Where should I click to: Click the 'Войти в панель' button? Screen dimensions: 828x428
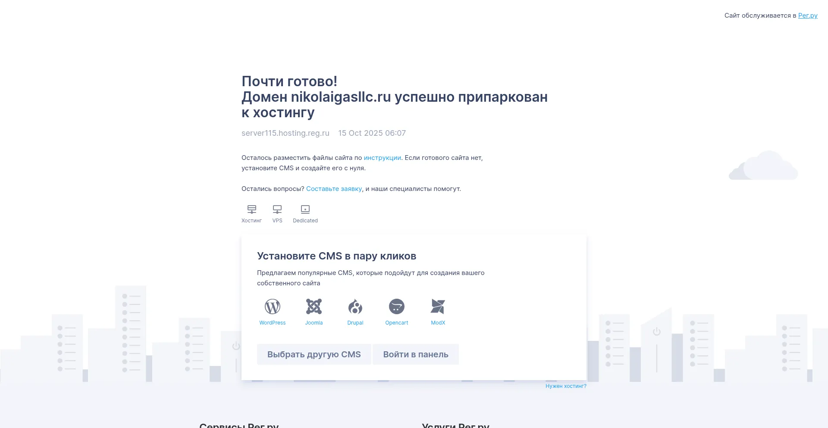pyautogui.click(x=415, y=354)
